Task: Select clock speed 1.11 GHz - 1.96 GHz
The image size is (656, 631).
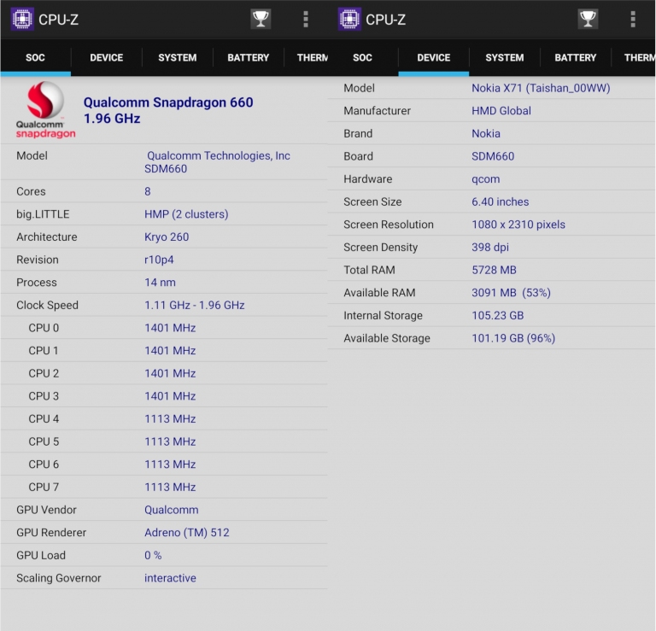Action: [195, 306]
